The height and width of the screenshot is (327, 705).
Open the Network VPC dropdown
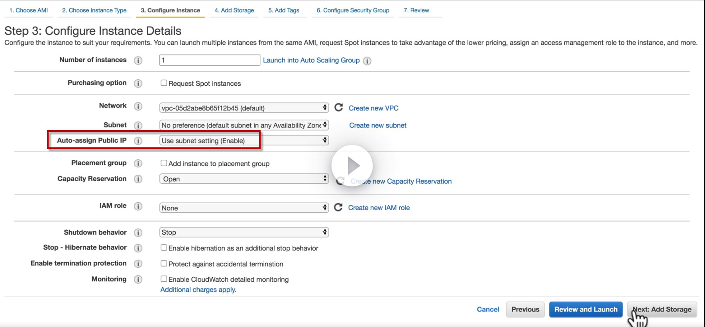coord(244,108)
